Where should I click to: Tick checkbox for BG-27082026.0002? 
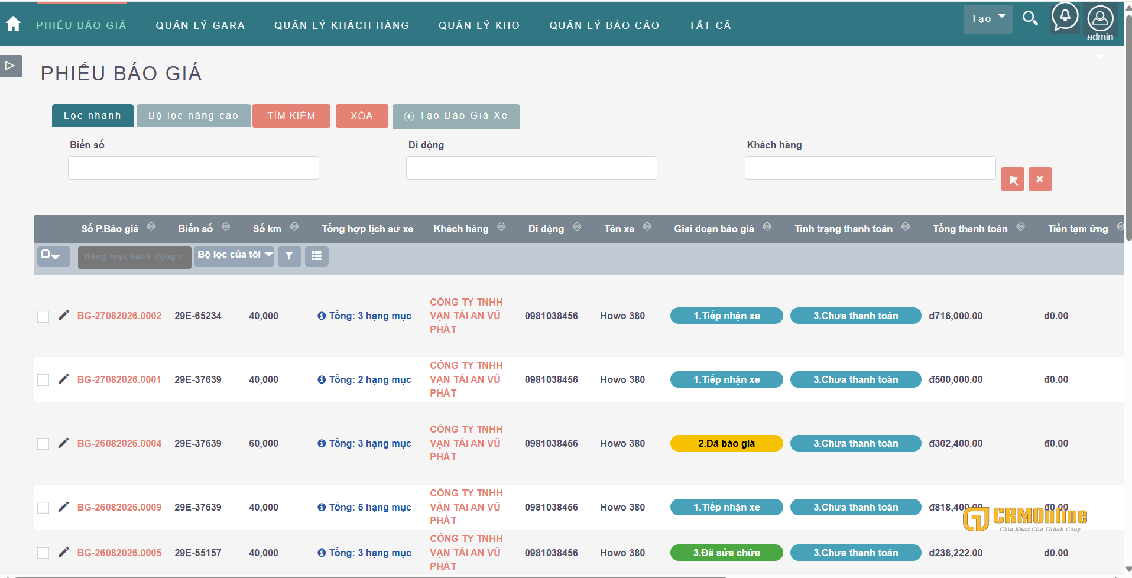pos(43,317)
